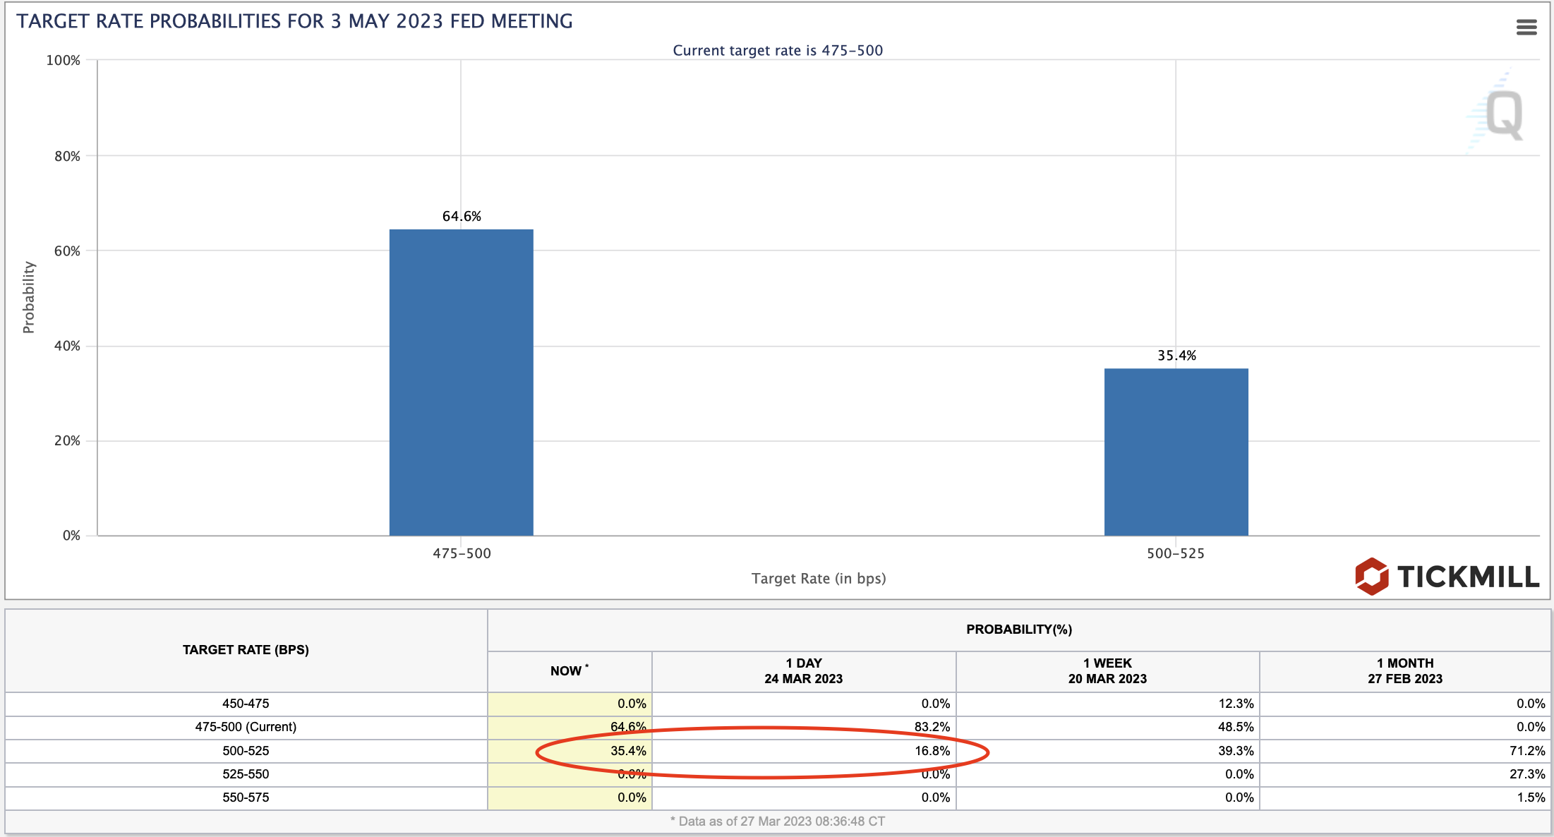Click the QuikStrike Q watermark logo
Screen dimensions: 1554x837
1503,114
